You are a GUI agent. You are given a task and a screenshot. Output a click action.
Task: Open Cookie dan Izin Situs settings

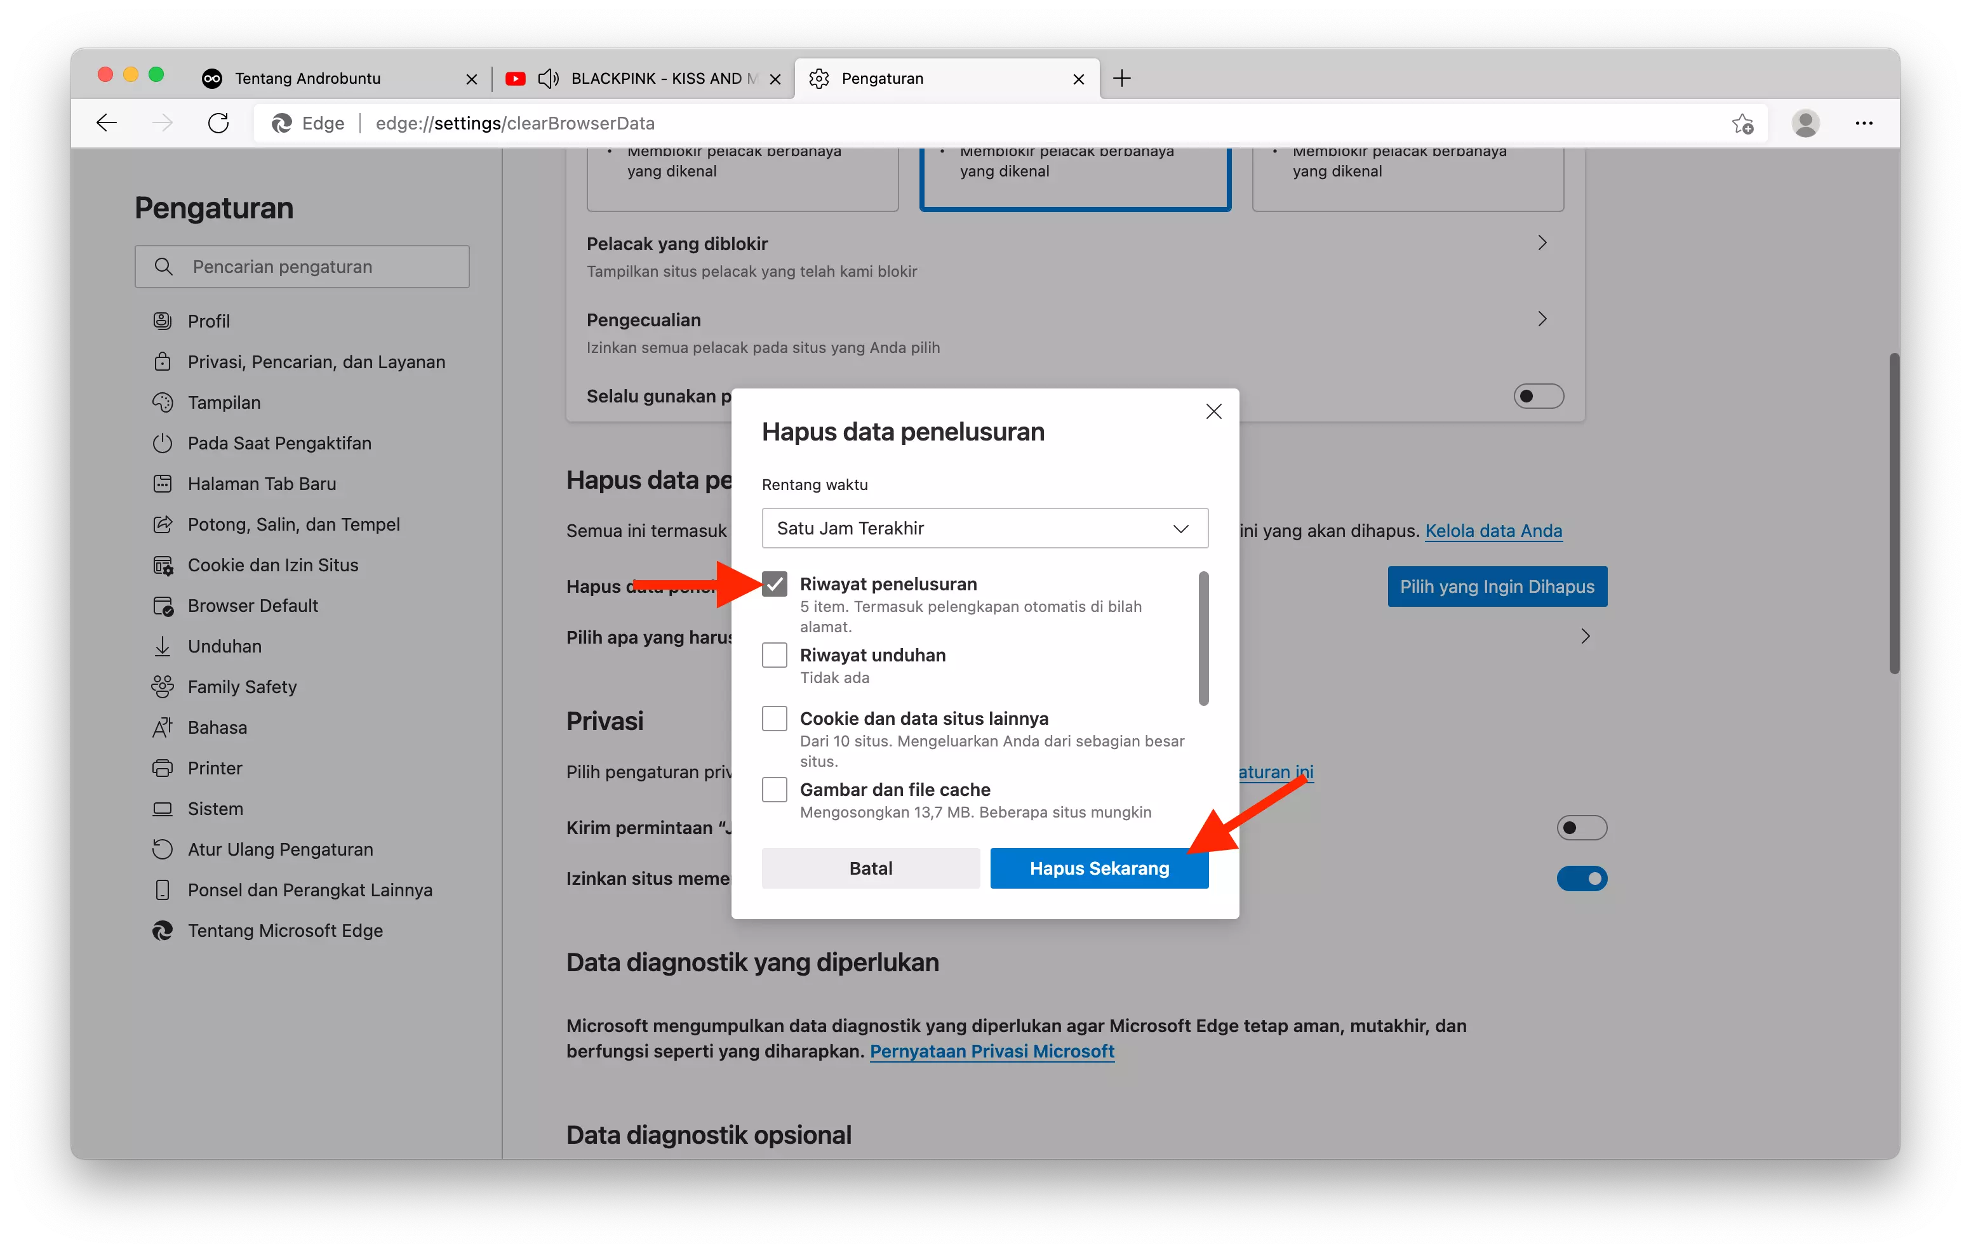(272, 565)
